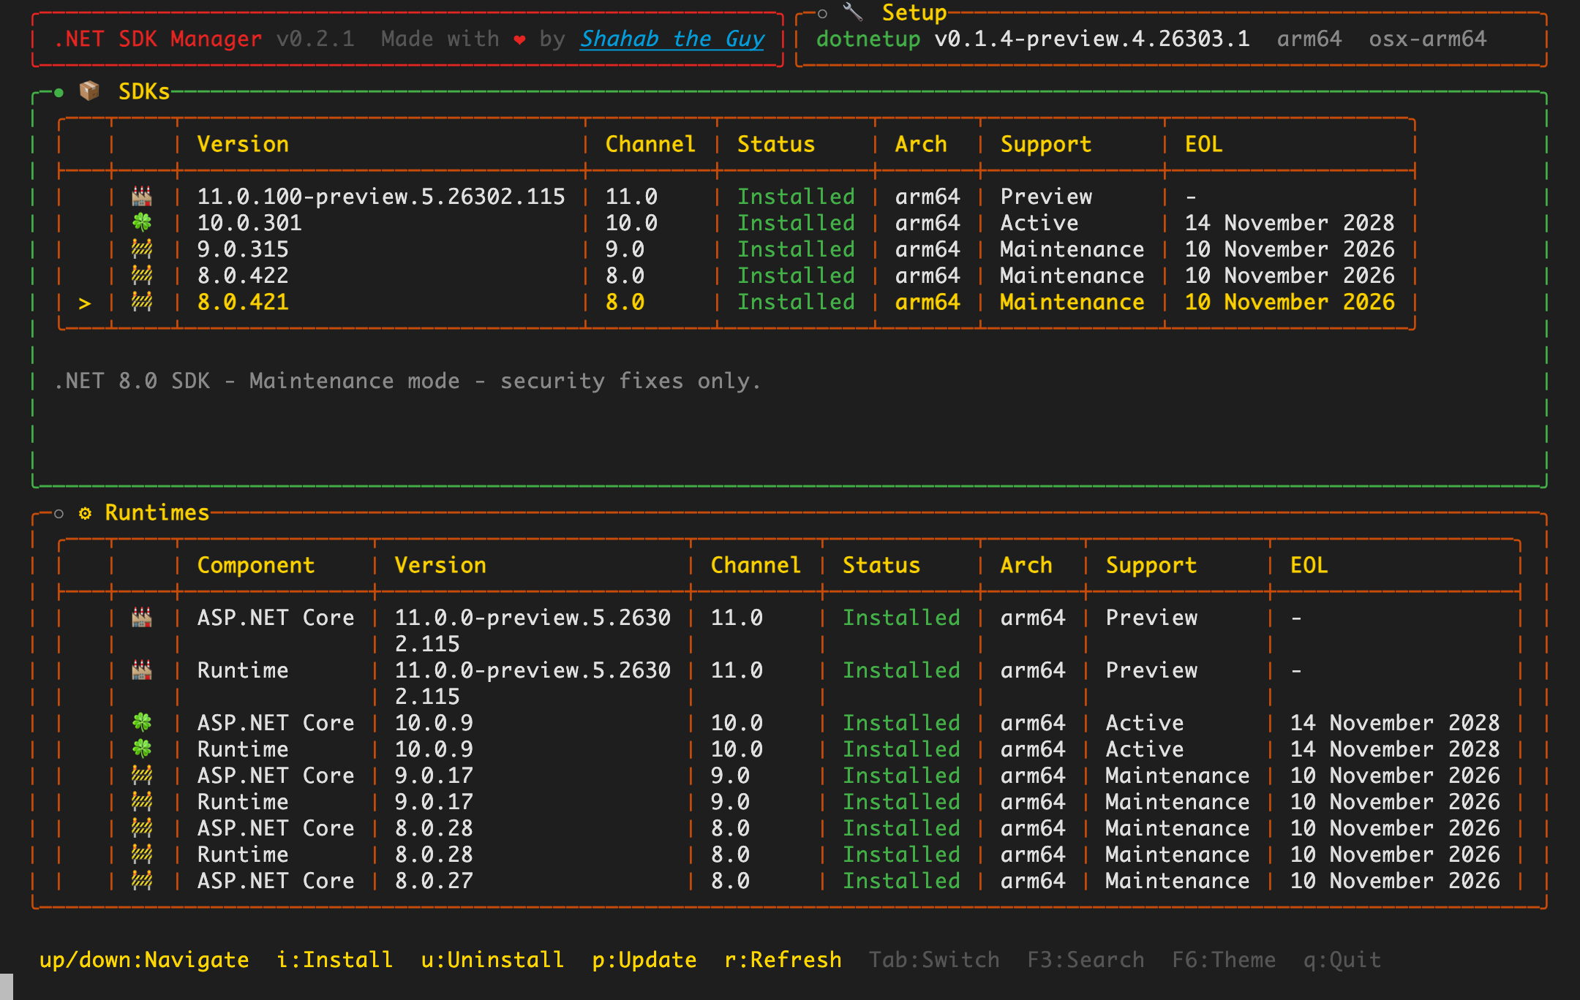Click the barrier icon on Runtime 9.0.17 row
This screenshot has width=1580, height=1000.
tap(142, 801)
